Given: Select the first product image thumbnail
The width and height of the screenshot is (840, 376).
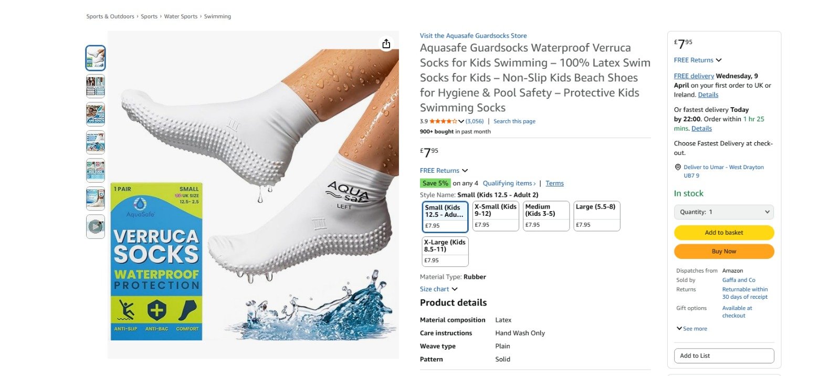Looking at the screenshot, I should (x=96, y=58).
